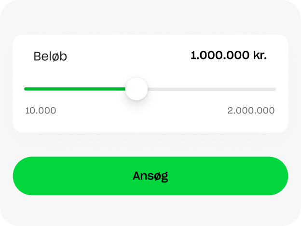
Task: Click the white round slider handle
Action: (x=137, y=89)
